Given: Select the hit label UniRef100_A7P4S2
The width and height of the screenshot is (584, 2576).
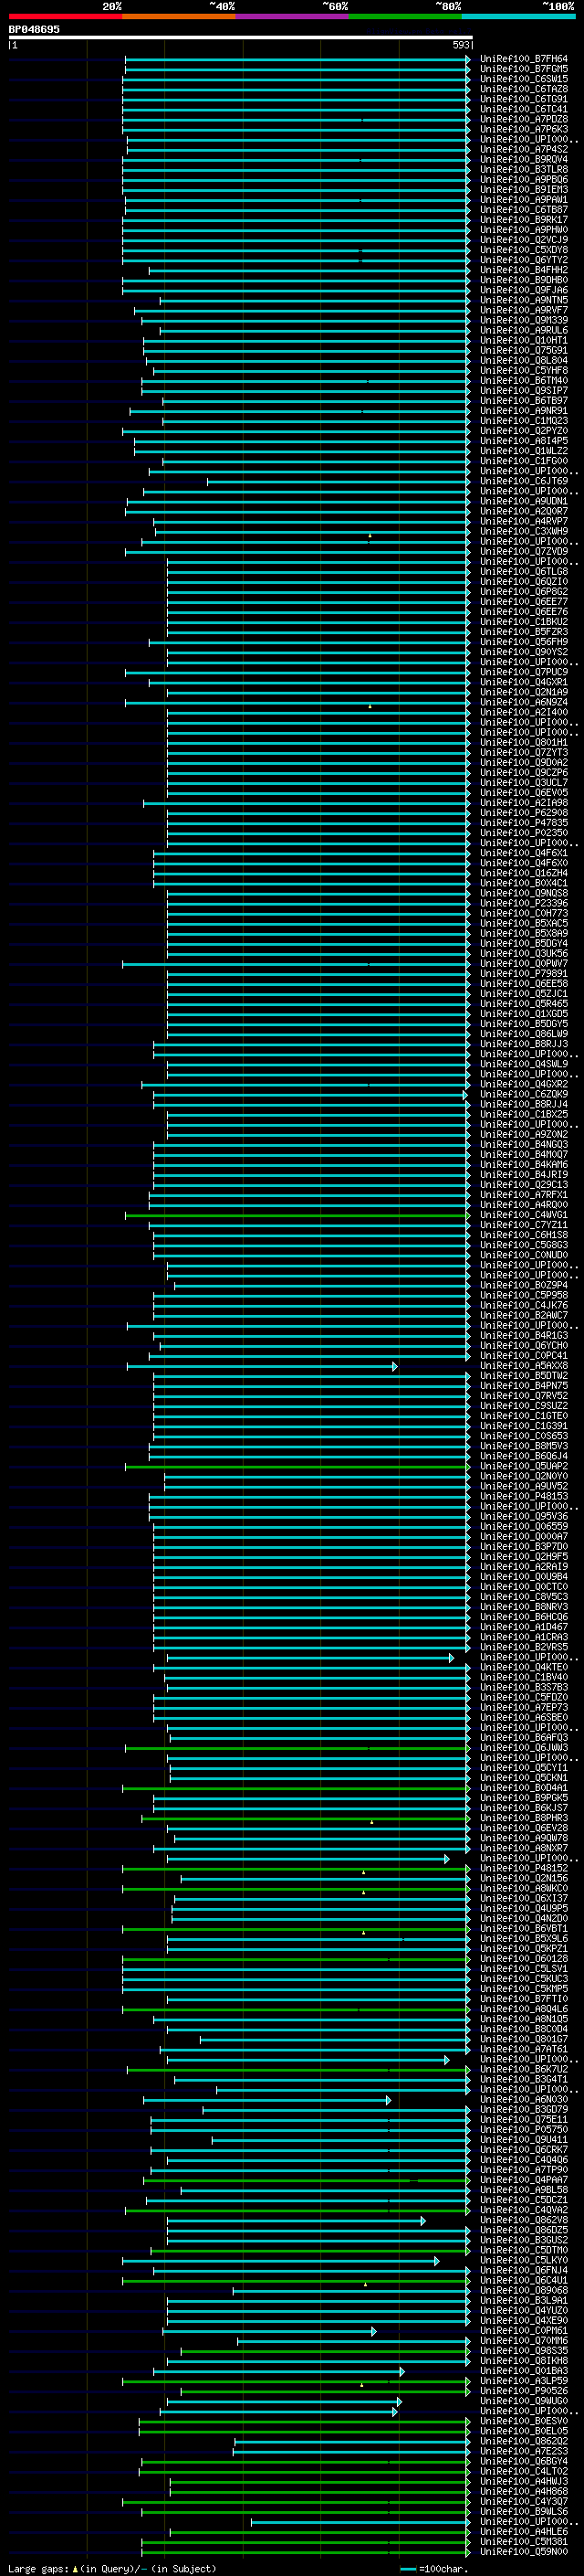Looking at the screenshot, I should click(524, 149).
